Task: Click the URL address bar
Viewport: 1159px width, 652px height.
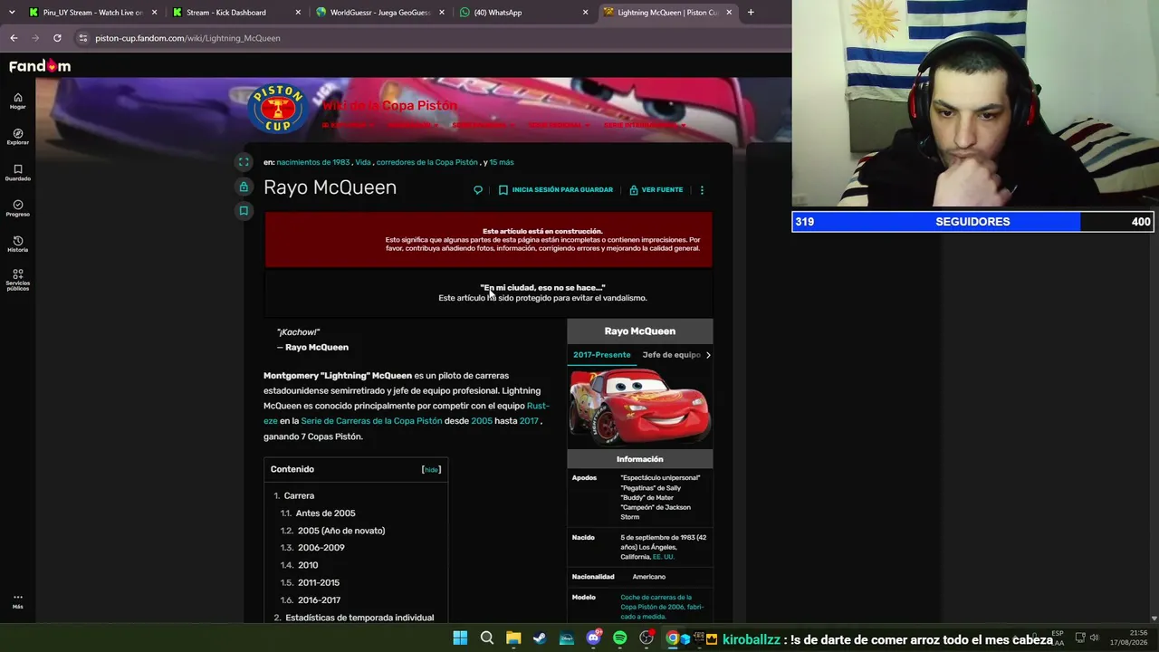Action: [x=435, y=38]
